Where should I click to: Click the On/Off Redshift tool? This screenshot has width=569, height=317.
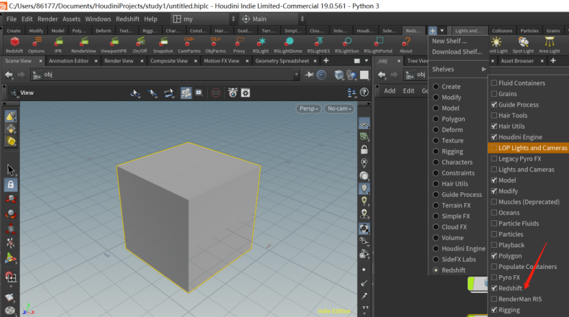click(x=140, y=45)
